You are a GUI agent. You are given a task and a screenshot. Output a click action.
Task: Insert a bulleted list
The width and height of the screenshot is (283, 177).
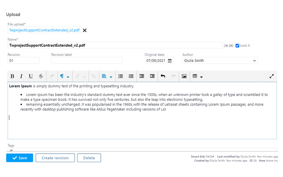pyautogui.click(x=131, y=76)
